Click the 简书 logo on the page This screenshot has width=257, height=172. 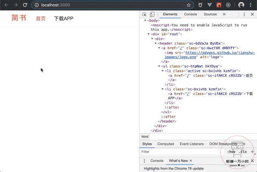(19, 18)
